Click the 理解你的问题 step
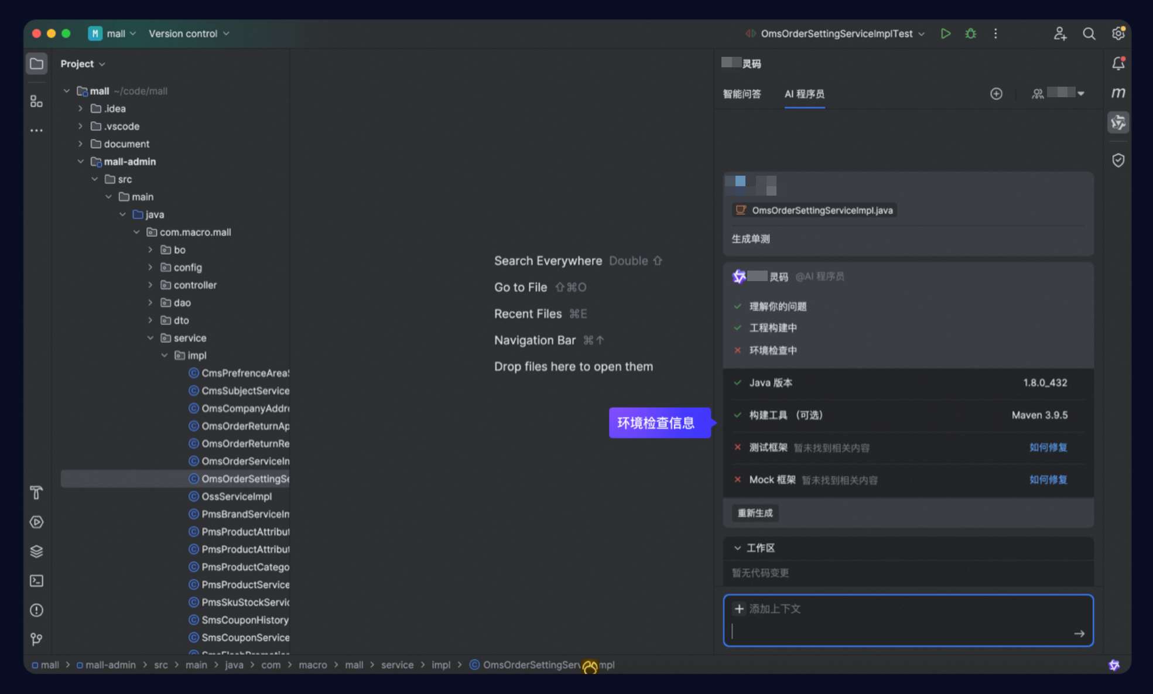The image size is (1153, 694). point(778,306)
